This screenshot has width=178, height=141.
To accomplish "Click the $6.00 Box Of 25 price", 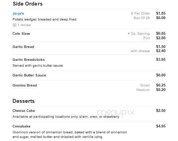I will click(x=161, y=18).
